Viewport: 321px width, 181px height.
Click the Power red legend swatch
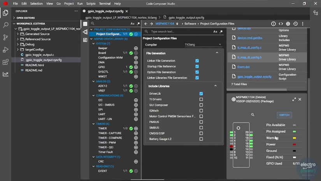point(295,144)
